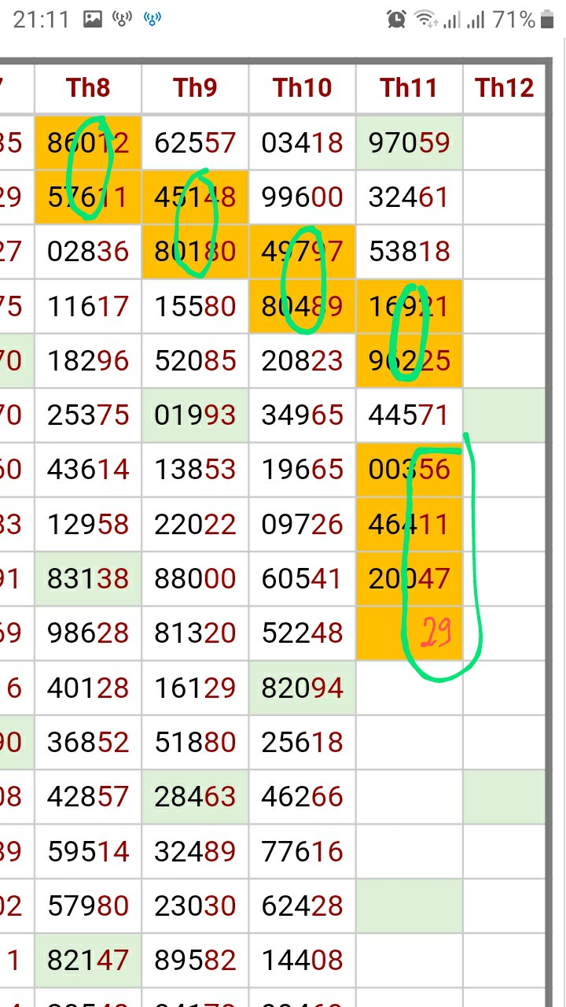The image size is (566, 1007).
Task: Click cell 82147 in Th8 column
Action: click(88, 961)
